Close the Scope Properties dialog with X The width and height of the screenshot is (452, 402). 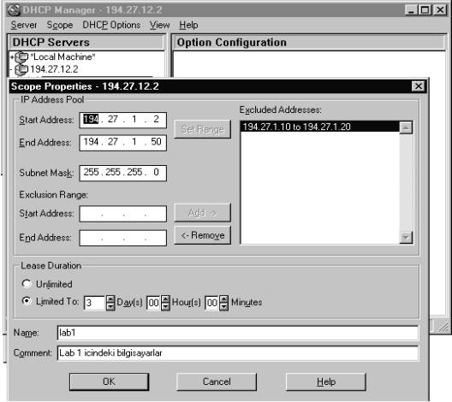[419, 86]
